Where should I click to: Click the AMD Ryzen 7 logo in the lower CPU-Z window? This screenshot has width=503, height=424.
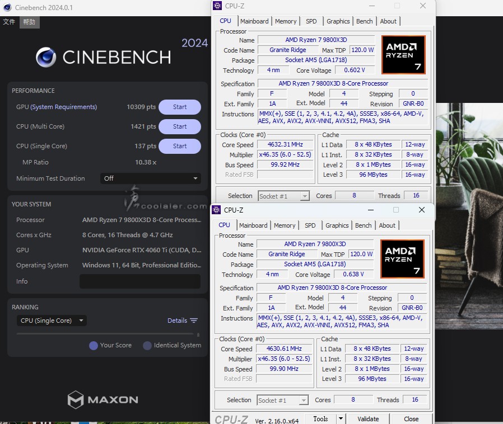click(x=402, y=259)
